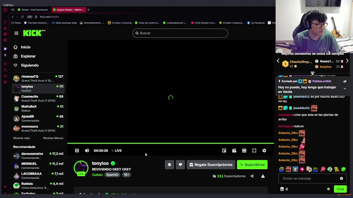
Task: Open Panel de control bookmark
Action: click(147, 23)
